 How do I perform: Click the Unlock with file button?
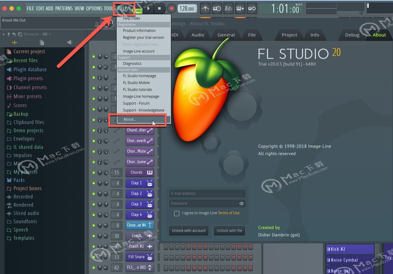point(229,230)
